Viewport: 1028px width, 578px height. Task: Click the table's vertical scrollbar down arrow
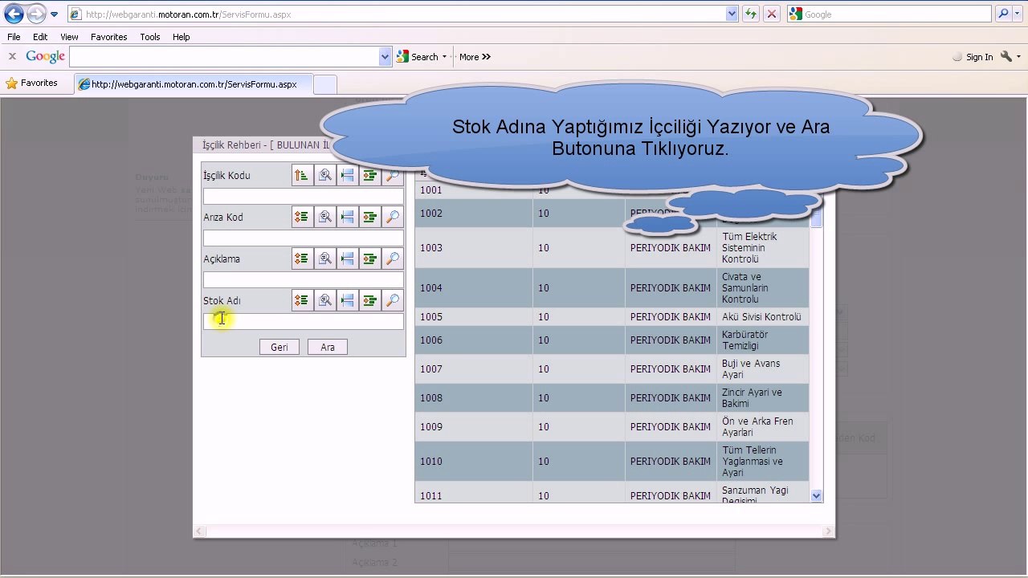point(816,496)
